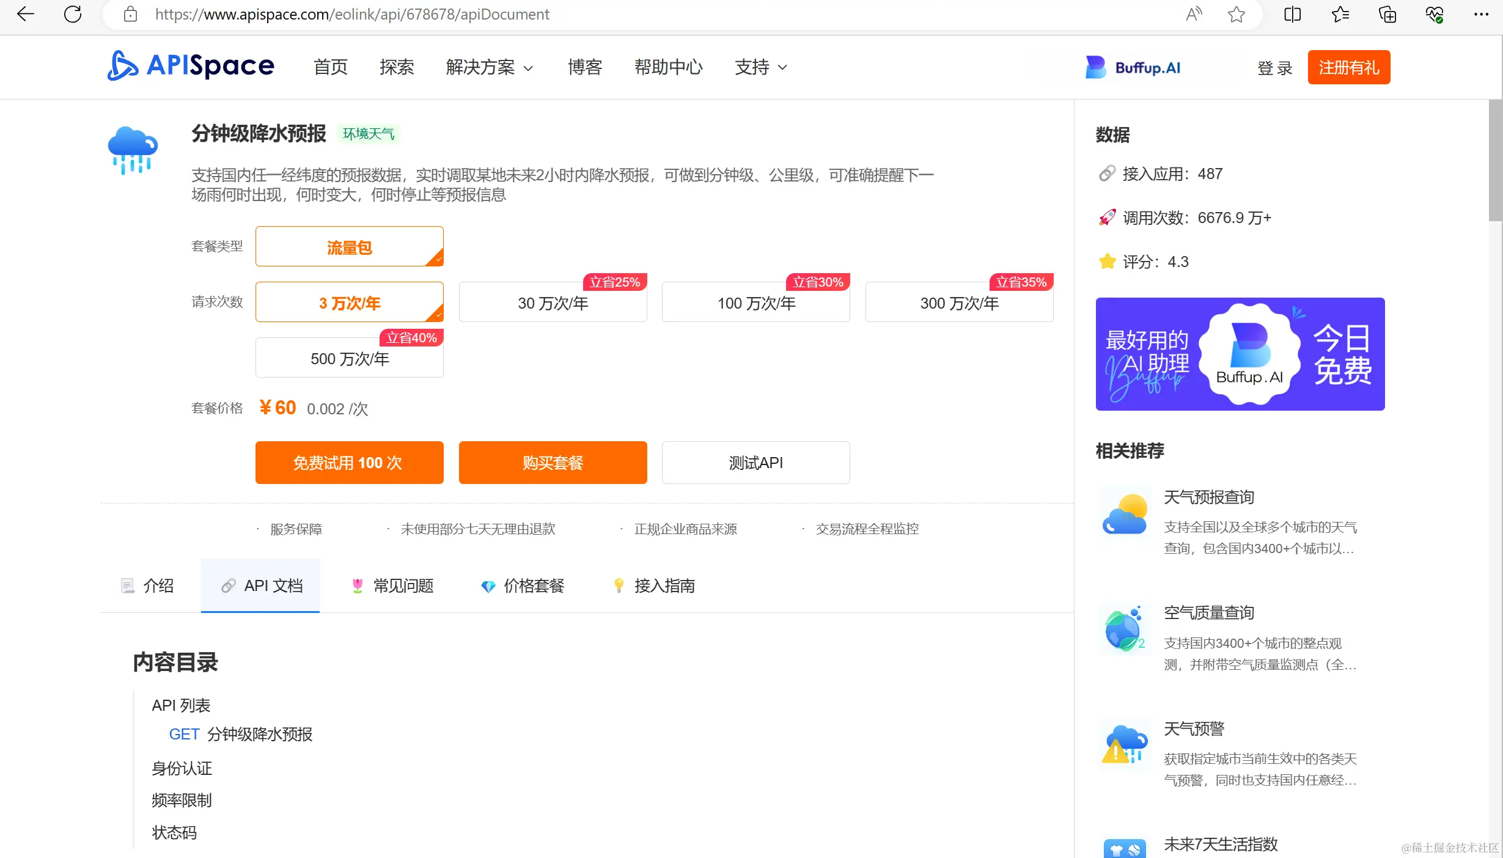Choose the 500 万次/年 package option
Viewport: 1503px width, 858px height.
[349, 358]
